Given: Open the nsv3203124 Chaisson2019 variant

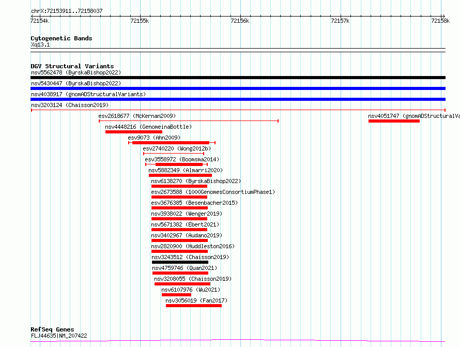Looking at the screenshot, I should point(238,110).
